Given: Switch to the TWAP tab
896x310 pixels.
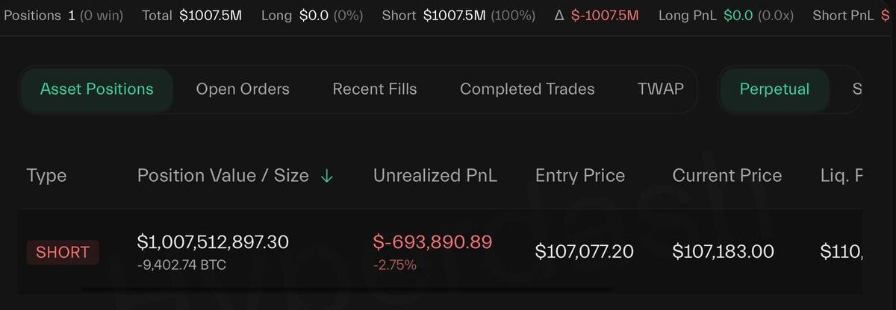Looking at the screenshot, I should pos(661,89).
